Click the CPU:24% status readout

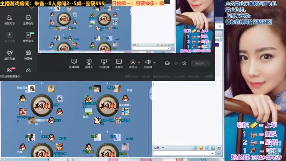179,77
